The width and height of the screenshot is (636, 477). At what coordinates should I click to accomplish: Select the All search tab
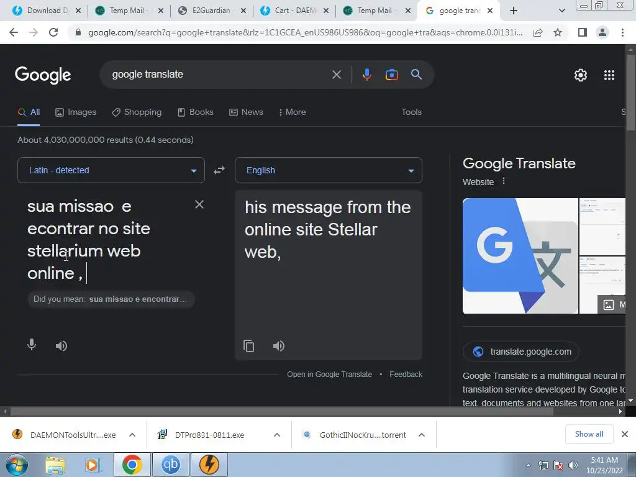point(29,112)
